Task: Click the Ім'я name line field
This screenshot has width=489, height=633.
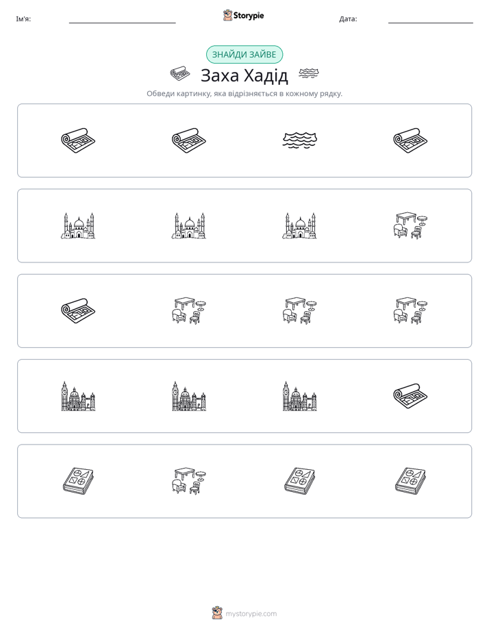Action: [x=122, y=19]
